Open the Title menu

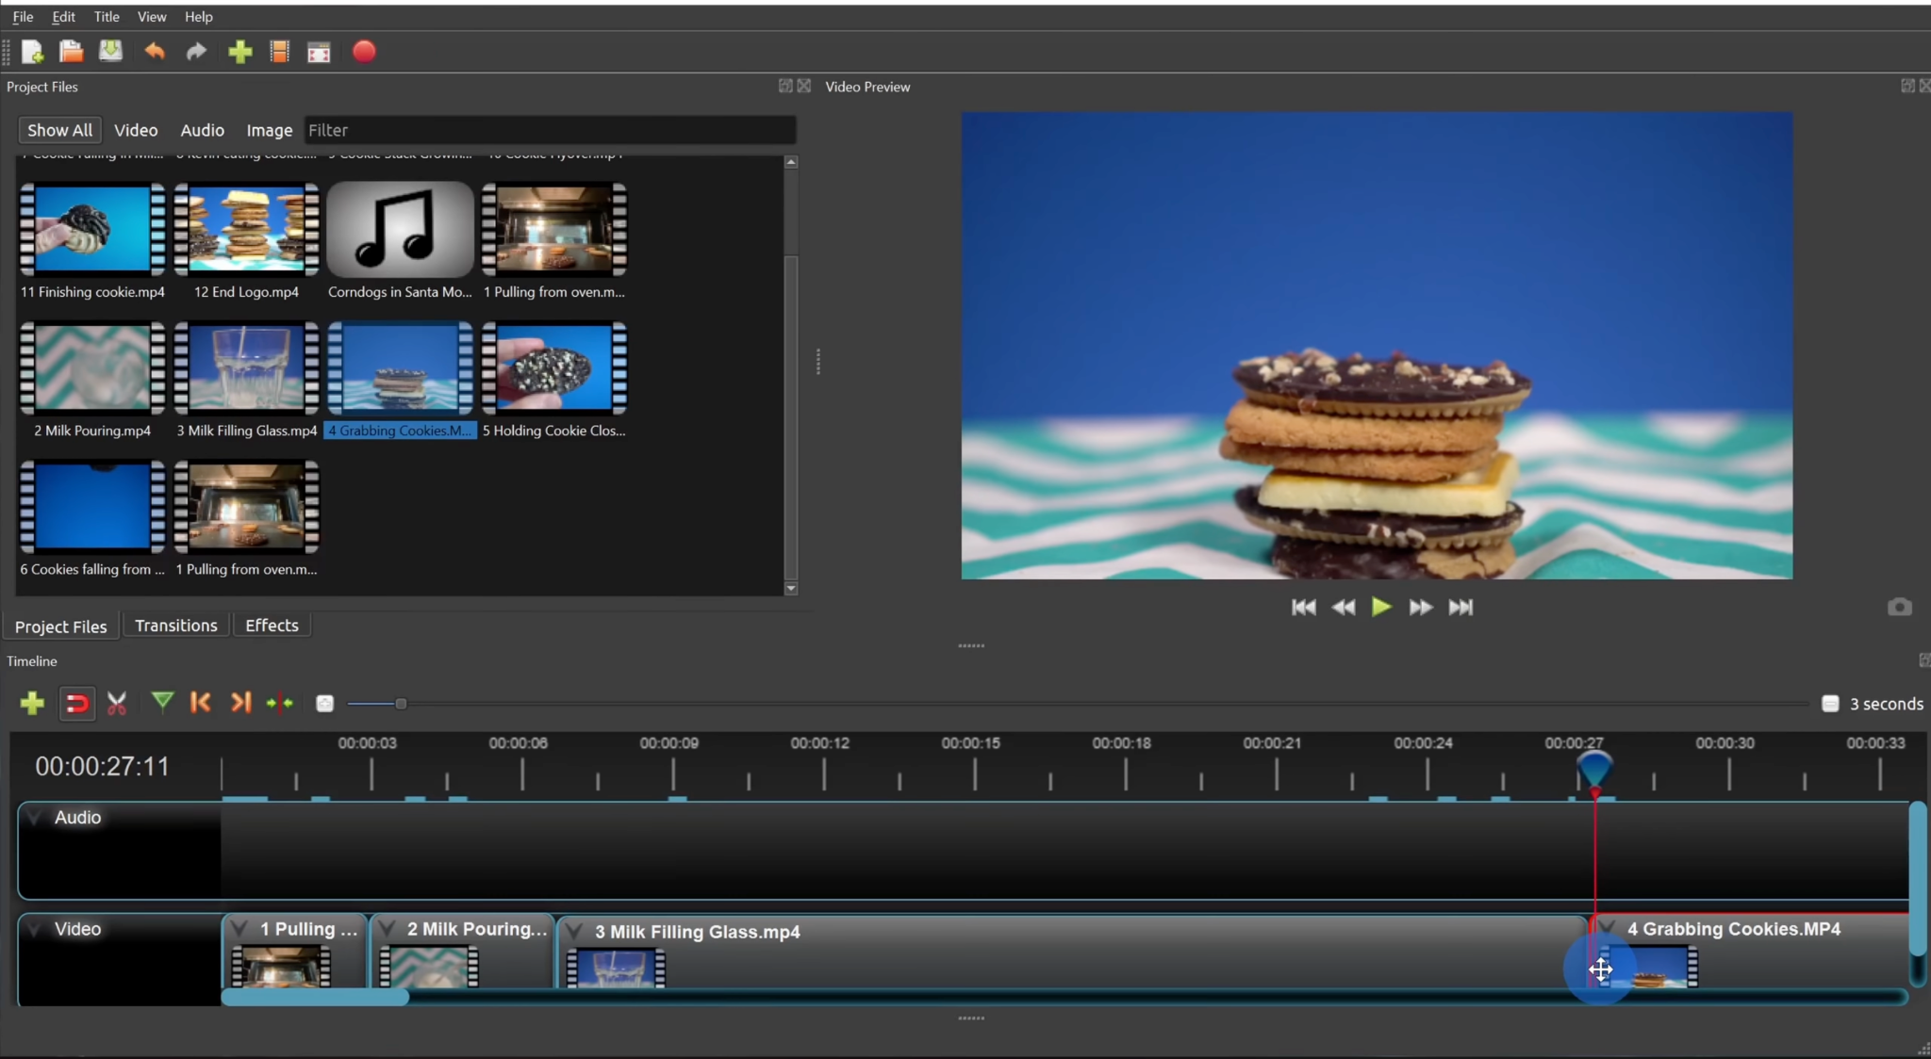(x=106, y=16)
